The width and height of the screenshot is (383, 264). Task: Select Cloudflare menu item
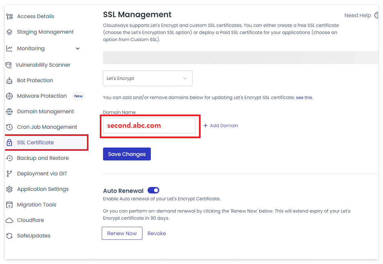click(31, 220)
